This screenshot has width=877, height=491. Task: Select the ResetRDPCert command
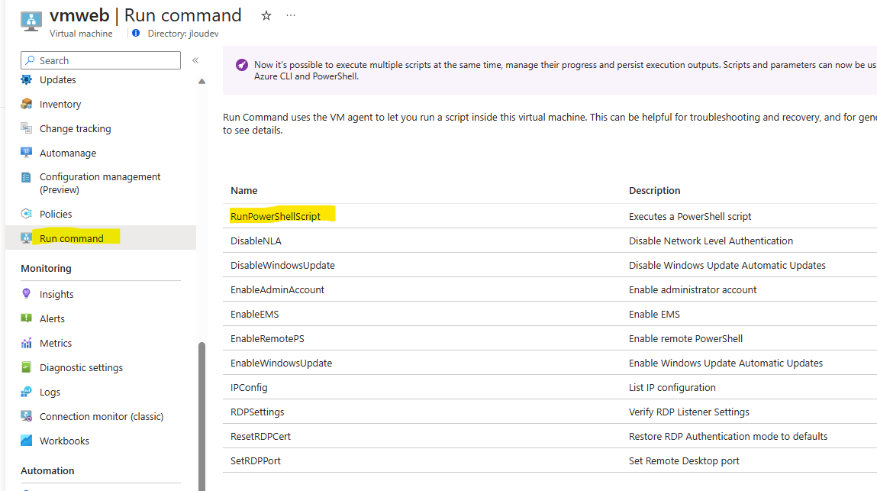[x=260, y=437]
